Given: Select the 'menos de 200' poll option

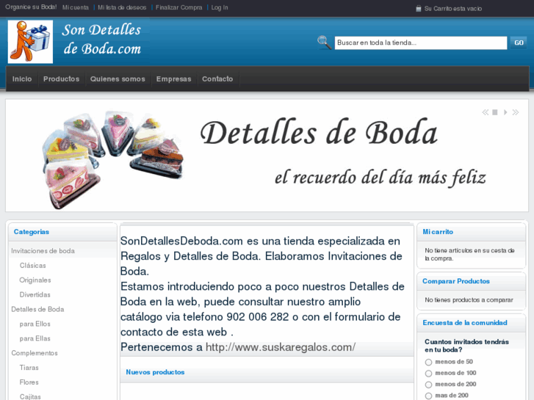Looking at the screenshot, I should (428, 385).
